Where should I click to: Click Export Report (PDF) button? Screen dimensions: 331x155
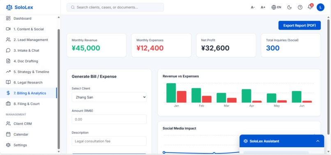299,25
